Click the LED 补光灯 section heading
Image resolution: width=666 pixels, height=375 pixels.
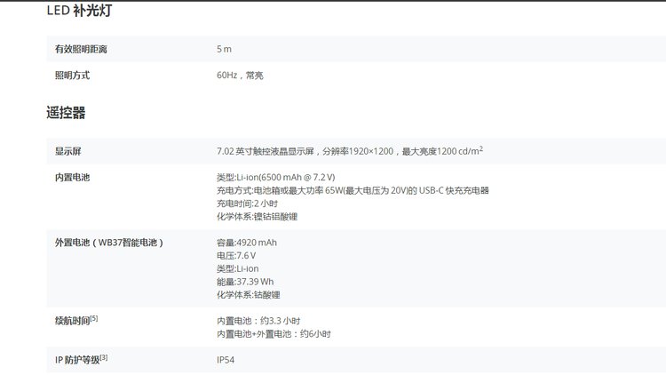79,12
